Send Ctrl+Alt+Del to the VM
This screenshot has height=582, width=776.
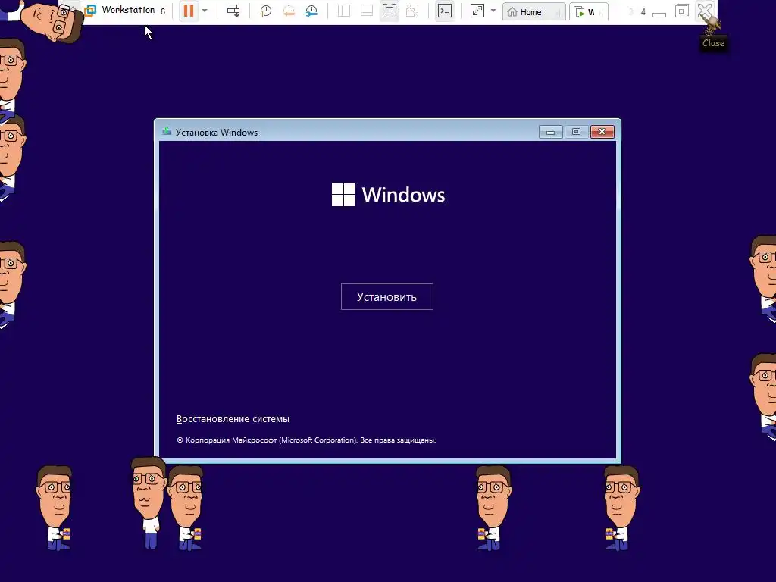point(233,11)
